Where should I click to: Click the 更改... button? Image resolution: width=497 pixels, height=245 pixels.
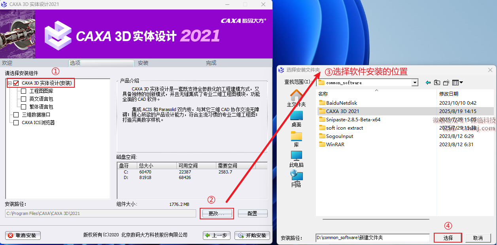[x=216, y=213]
